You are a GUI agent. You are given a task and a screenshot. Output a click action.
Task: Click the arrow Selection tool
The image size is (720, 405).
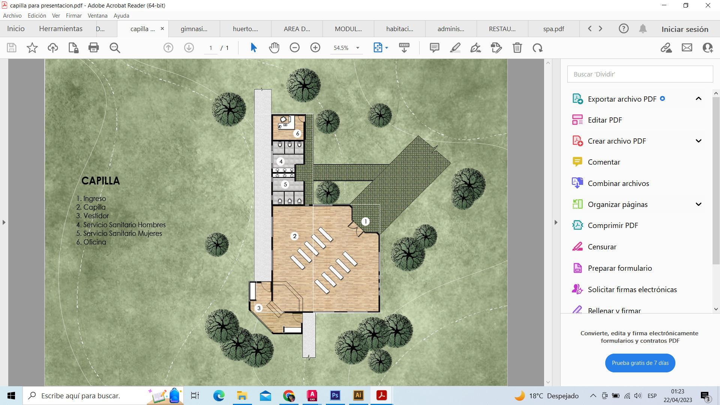[253, 48]
